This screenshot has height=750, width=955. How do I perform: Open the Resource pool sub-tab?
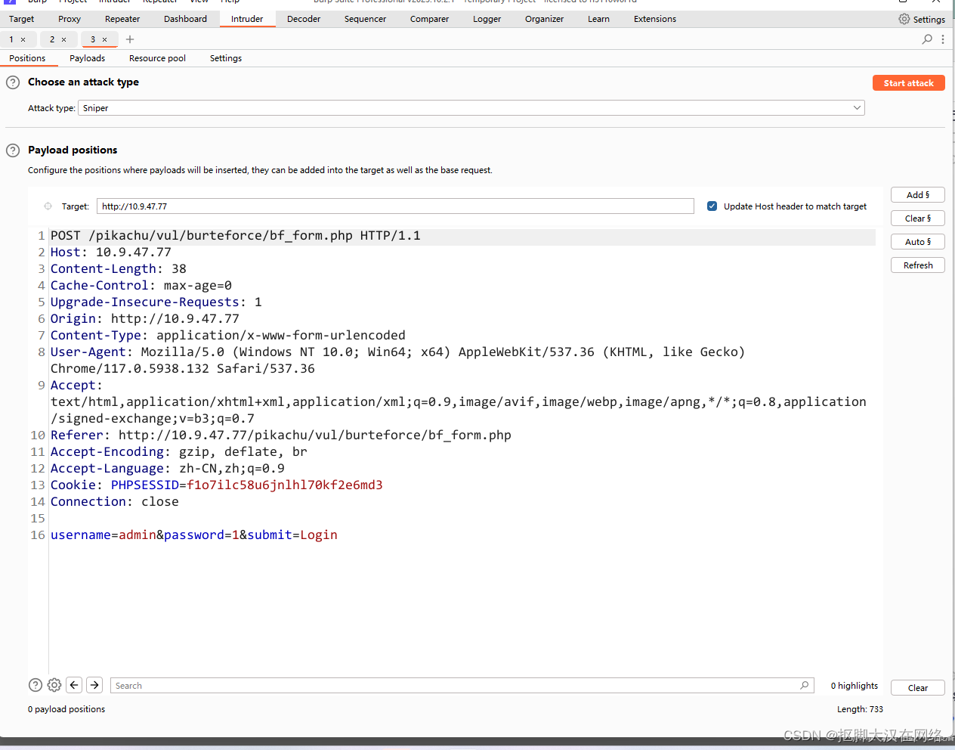tap(157, 58)
